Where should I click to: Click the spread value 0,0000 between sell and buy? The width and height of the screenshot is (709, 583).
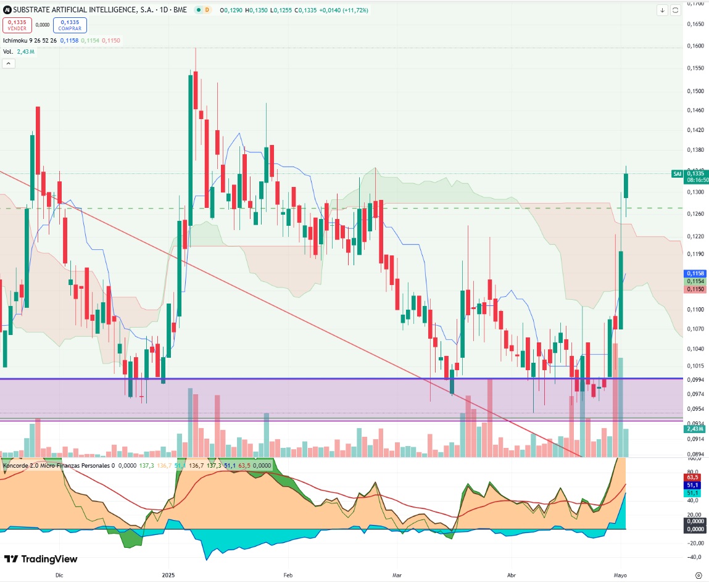point(43,25)
